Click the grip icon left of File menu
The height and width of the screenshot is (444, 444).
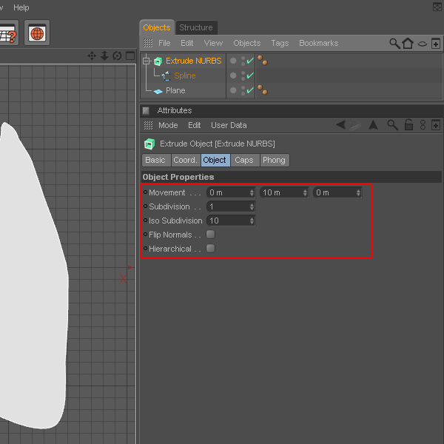tap(148, 44)
